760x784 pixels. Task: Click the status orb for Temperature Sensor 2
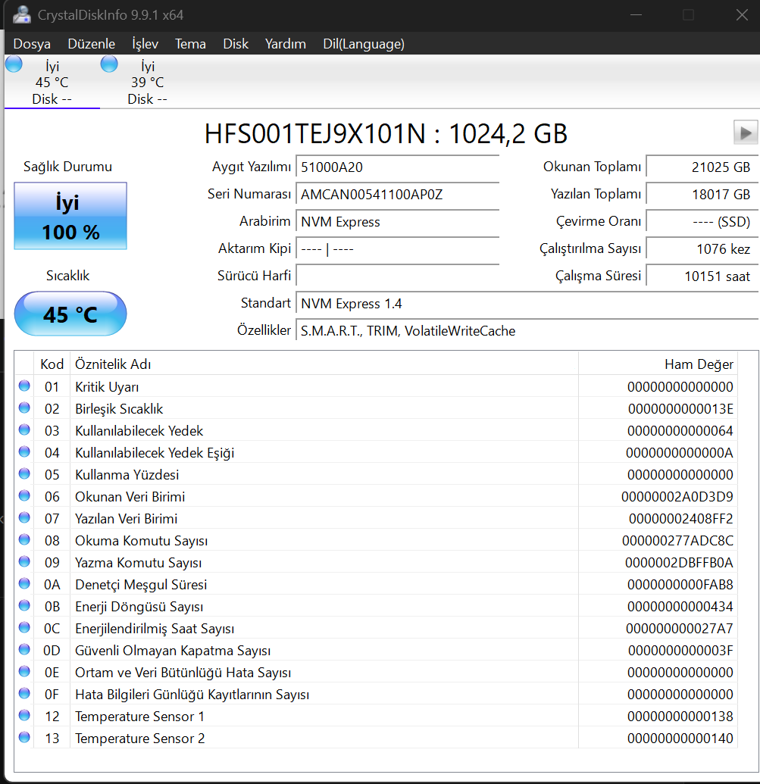click(x=24, y=737)
